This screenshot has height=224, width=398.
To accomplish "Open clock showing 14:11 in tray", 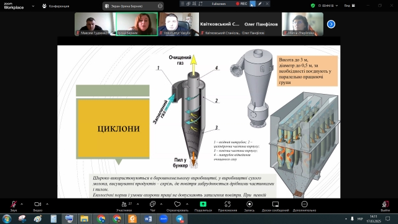I will click(374, 218).
